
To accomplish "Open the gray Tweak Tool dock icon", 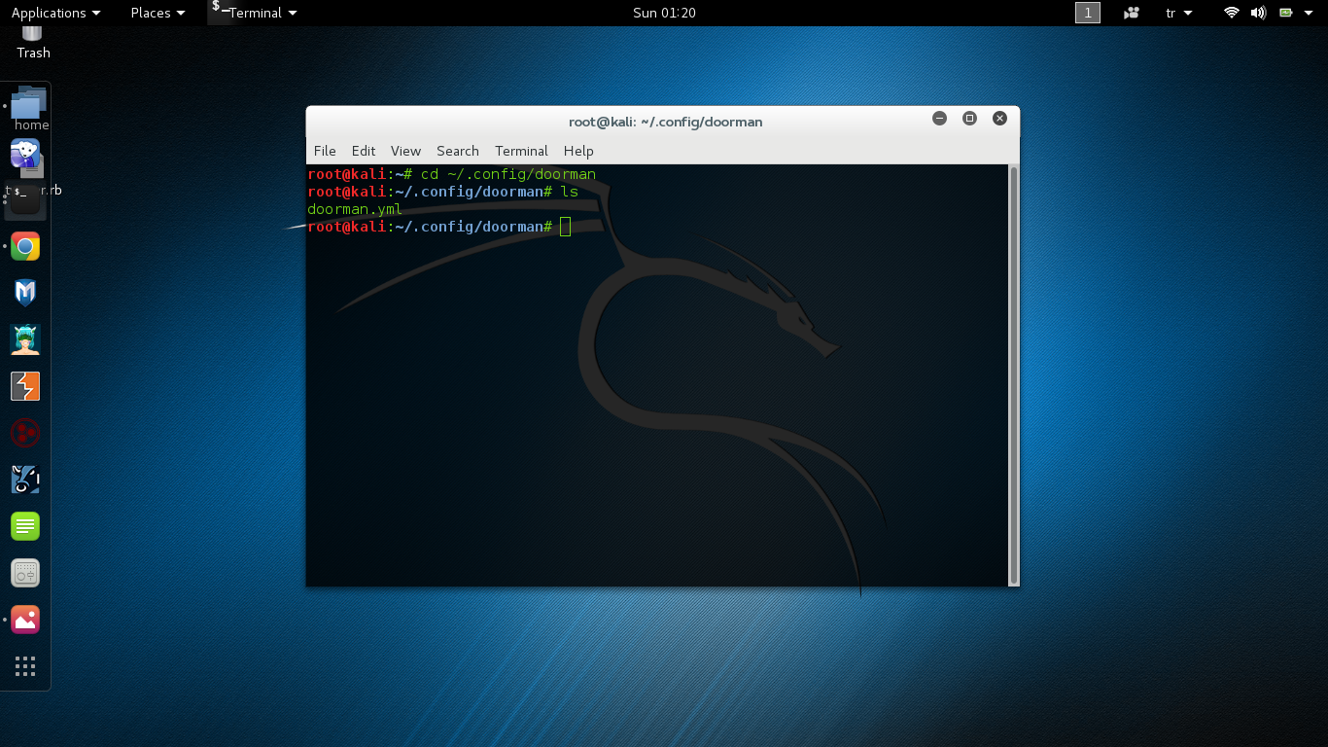I will 25,573.
